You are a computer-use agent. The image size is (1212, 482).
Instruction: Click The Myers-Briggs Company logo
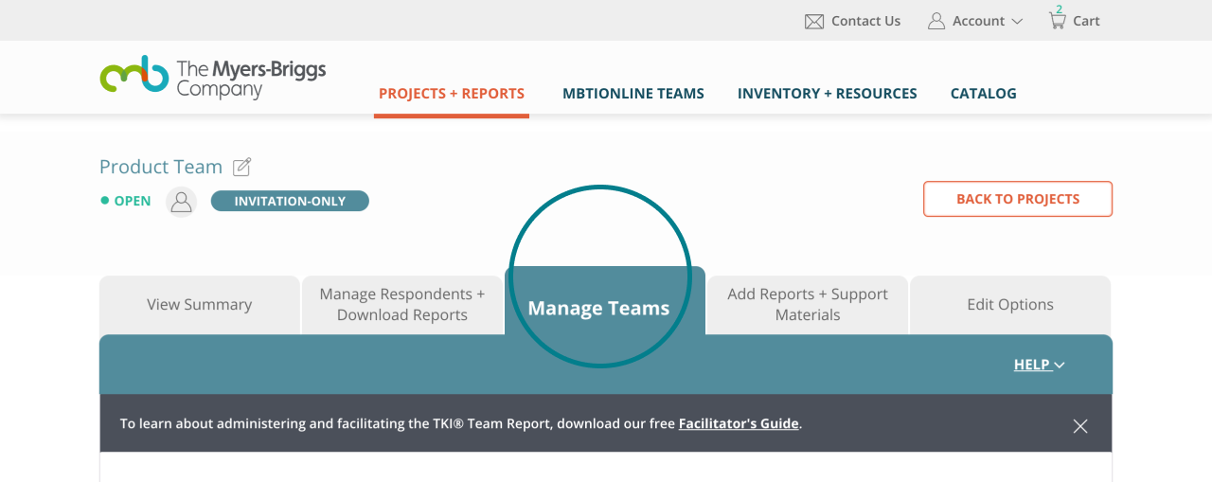[213, 77]
